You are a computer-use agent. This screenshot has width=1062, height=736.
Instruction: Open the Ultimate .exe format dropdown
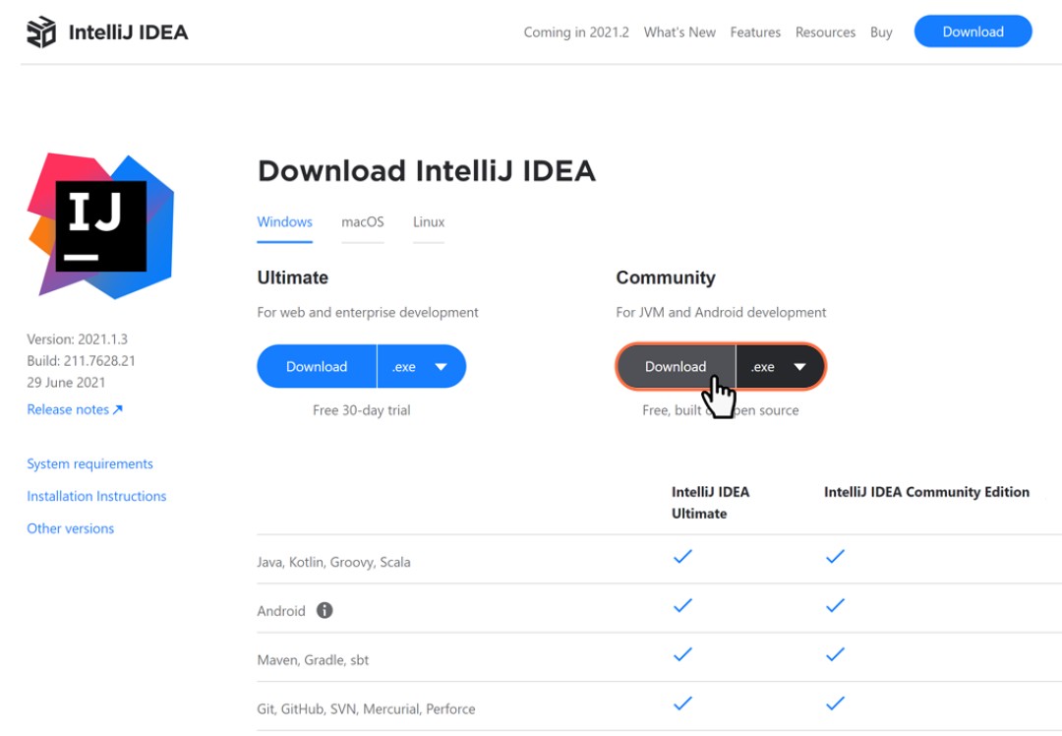coord(421,367)
